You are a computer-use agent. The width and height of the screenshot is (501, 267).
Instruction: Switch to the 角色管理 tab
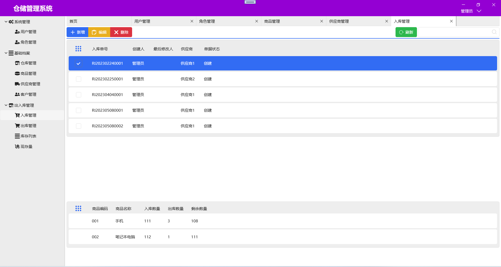point(228,21)
